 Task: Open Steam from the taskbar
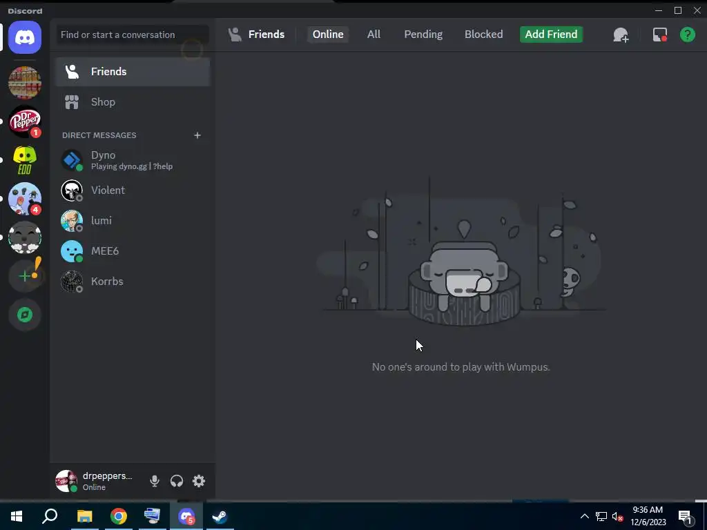click(x=220, y=516)
